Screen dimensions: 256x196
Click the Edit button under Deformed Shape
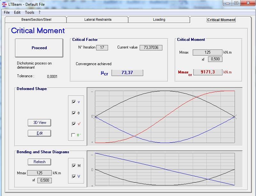40,133
